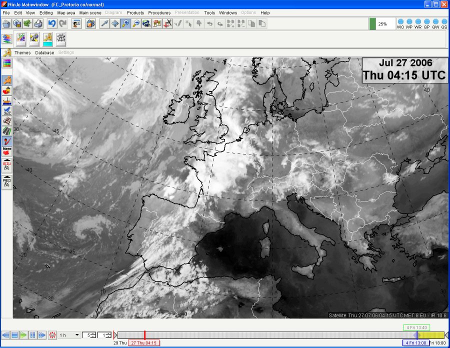This screenshot has width=450, height=348.
Task: Click the stepper on the field showing 1
Action: 109,335
